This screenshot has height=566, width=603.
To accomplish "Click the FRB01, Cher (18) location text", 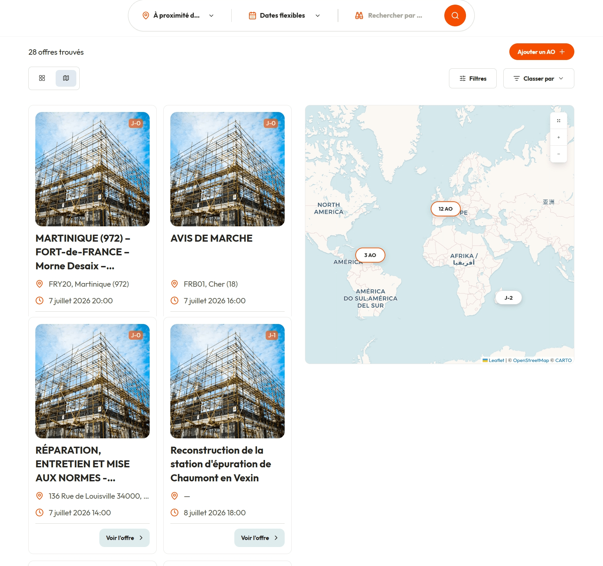I will [x=211, y=284].
